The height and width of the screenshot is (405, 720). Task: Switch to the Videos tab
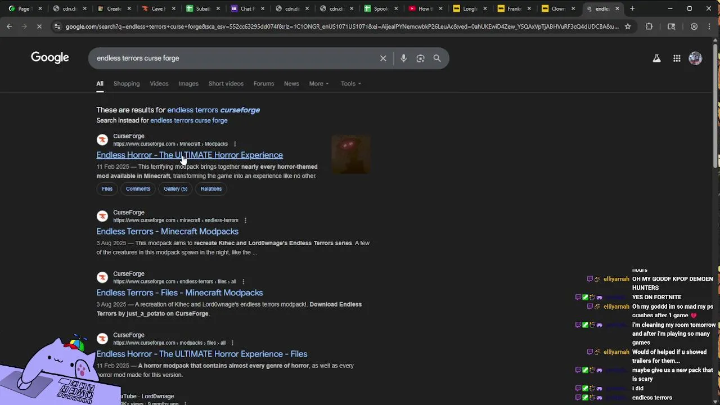[159, 84]
